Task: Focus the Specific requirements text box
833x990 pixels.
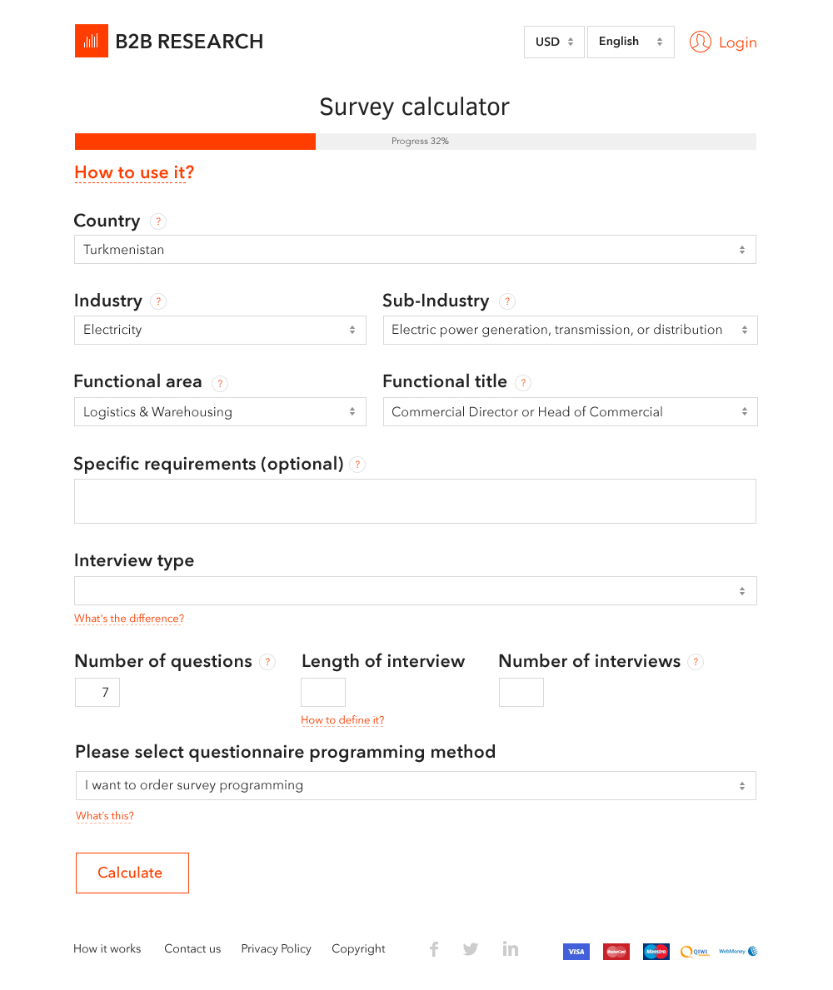Action: (x=415, y=501)
